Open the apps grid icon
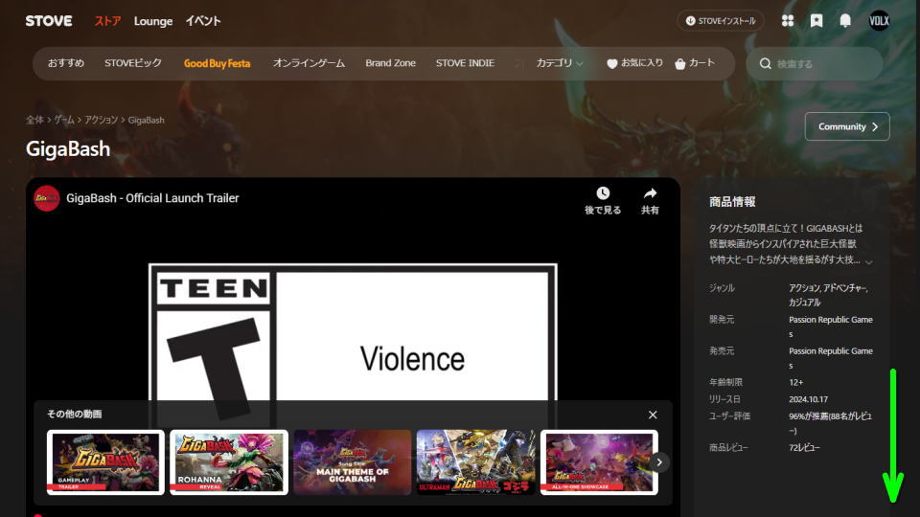 coord(788,21)
